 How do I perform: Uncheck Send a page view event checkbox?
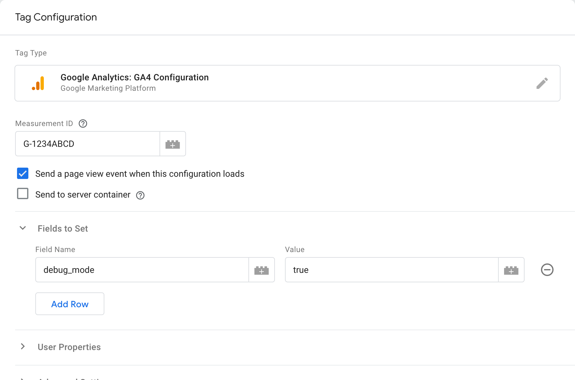click(x=23, y=174)
